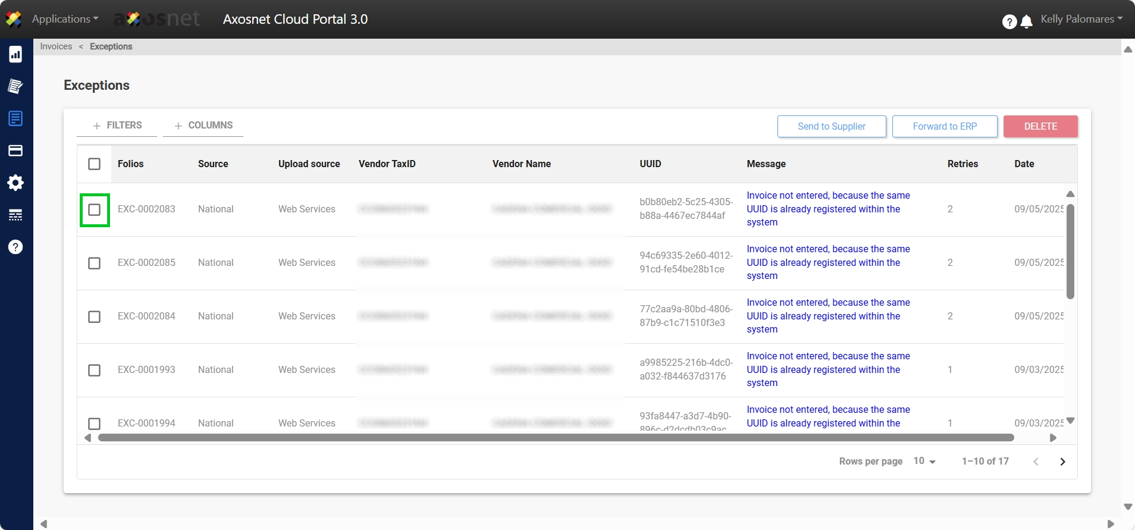Open the COLUMNS tab
Viewport: 1135px width, 530px height.
click(203, 126)
